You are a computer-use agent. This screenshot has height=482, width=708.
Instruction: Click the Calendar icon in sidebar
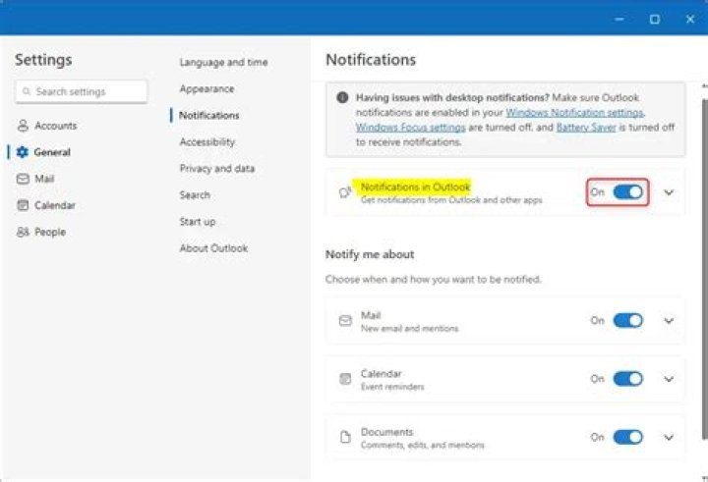pyautogui.click(x=23, y=205)
